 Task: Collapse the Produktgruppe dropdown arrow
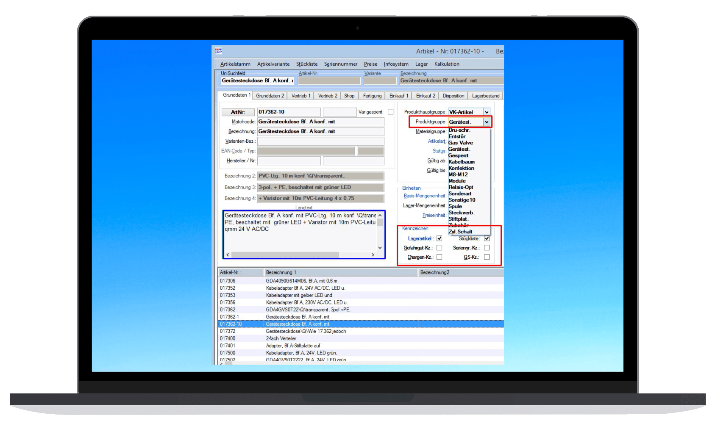(x=487, y=122)
